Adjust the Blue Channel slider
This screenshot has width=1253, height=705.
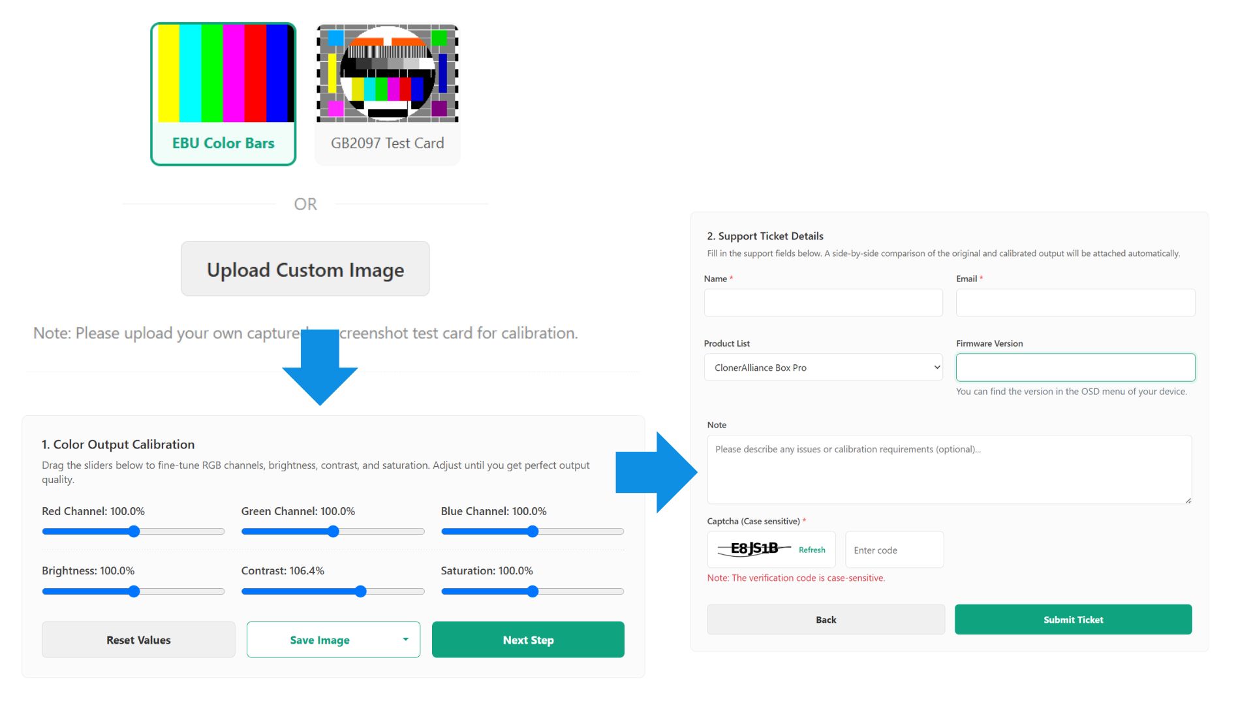click(533, 531)
